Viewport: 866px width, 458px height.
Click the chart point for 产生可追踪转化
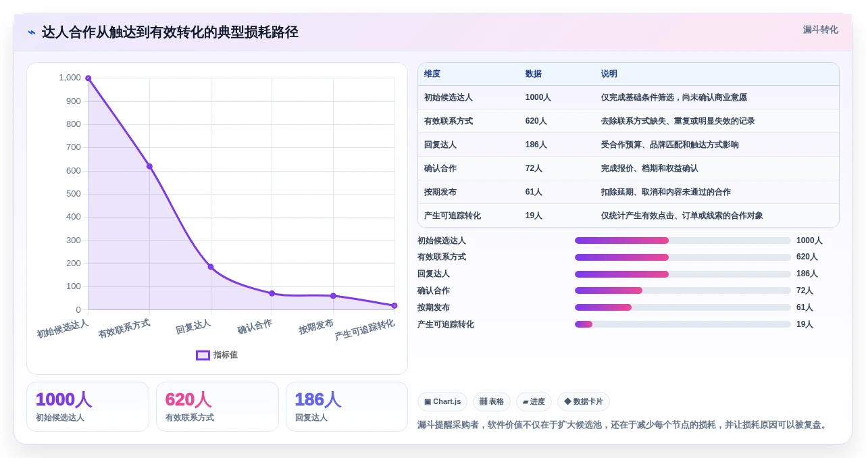(x=394, y=305)
